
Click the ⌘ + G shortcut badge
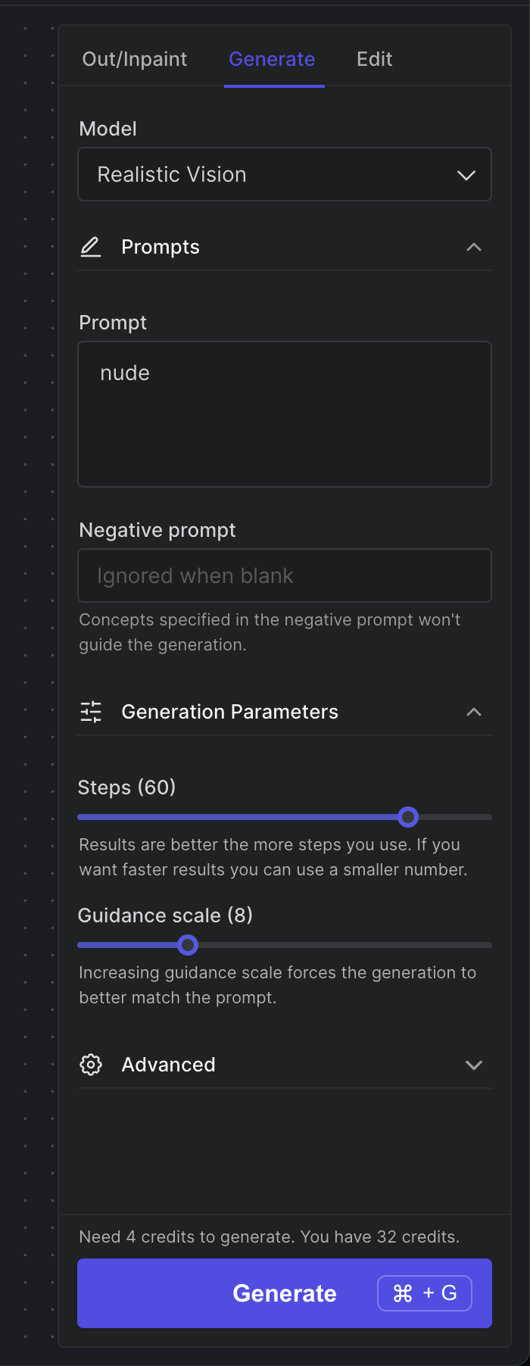pos(424,1293)
